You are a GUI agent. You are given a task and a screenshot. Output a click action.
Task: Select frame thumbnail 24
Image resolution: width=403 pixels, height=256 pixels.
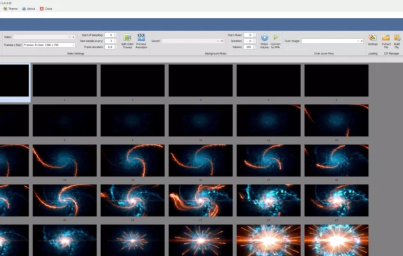(336, 200)
